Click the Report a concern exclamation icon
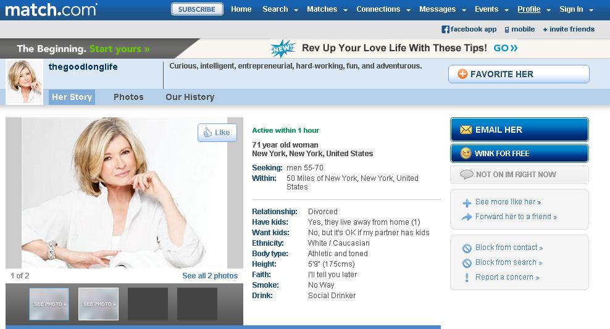Image resolution: width=610 pixels, height=329 pixels. click(467, 277)
